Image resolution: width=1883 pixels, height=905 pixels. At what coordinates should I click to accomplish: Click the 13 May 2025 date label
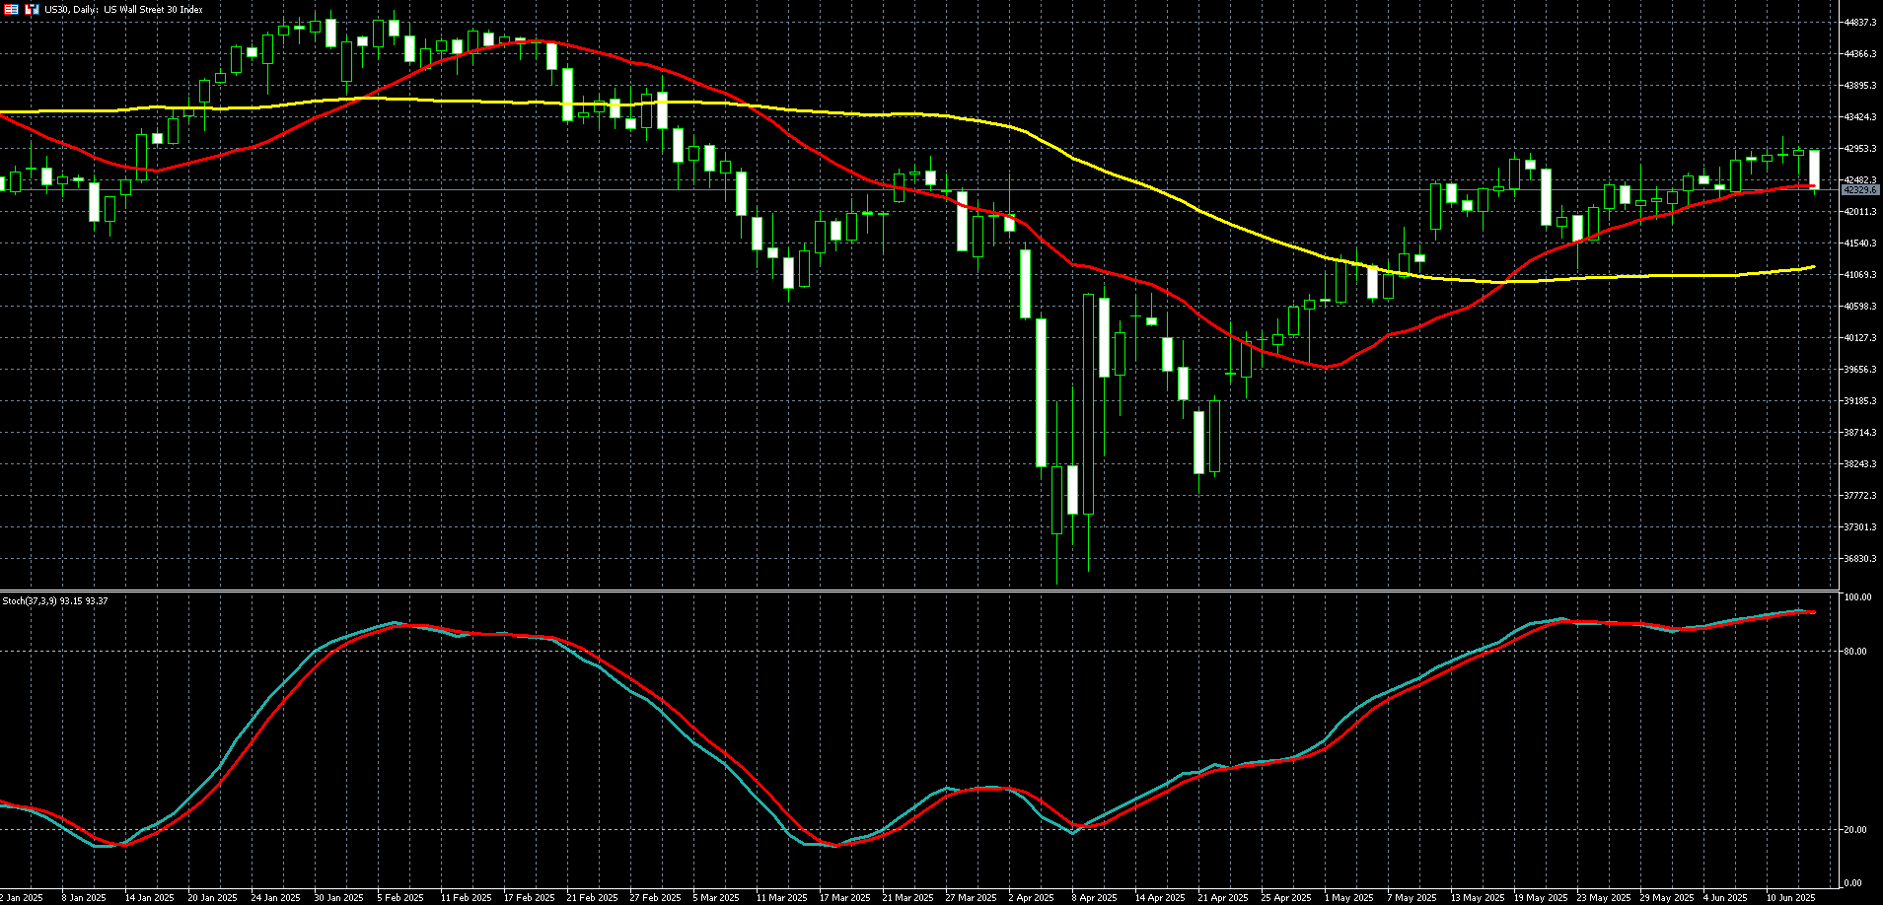(1480, 898)
